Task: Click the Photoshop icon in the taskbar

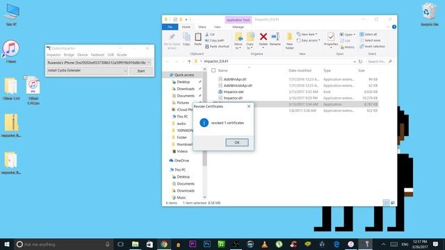Action: tap(207, 244)
